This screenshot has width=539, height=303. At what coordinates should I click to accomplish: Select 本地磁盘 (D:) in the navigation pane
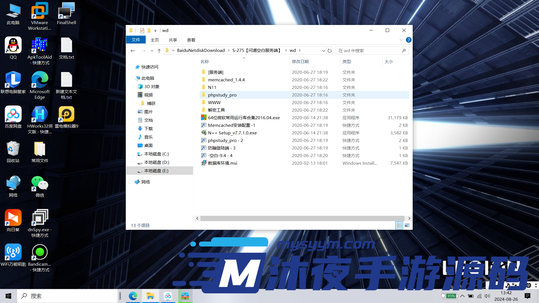(156, 162)
